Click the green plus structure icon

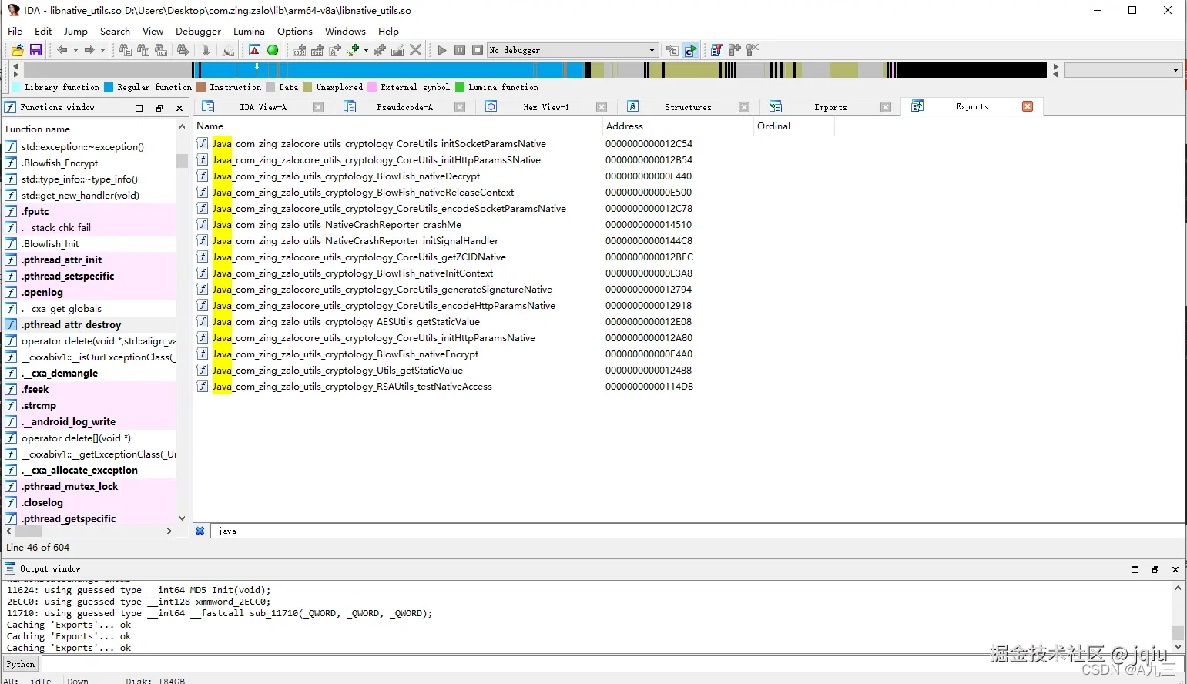pyautogui.click(x=353, y=50)
